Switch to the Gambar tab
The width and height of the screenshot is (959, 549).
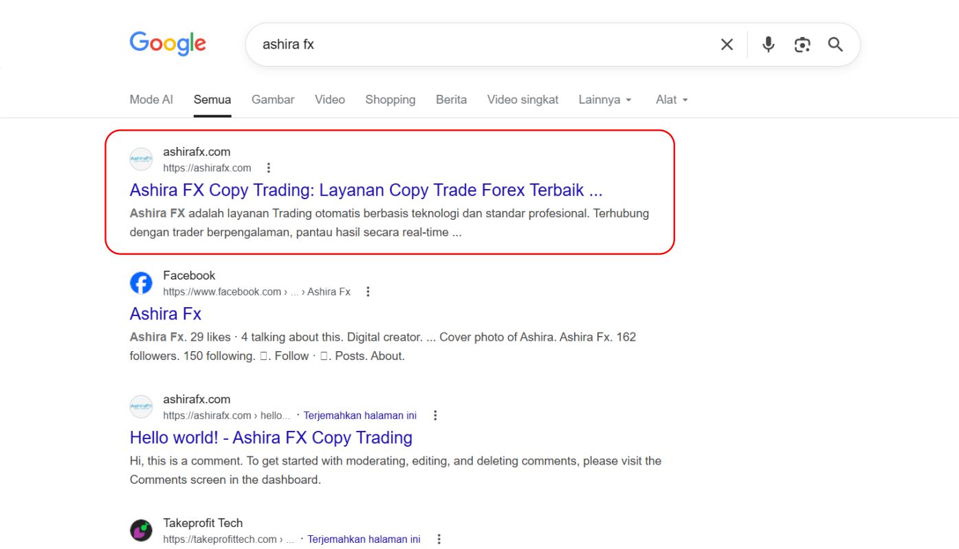[272, 100]
